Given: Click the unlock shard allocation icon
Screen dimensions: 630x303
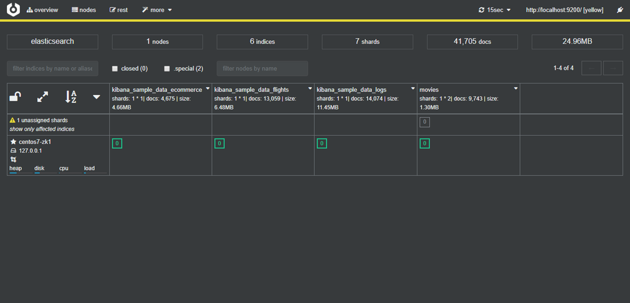Looking at the screenshot, I should [15, 97].
